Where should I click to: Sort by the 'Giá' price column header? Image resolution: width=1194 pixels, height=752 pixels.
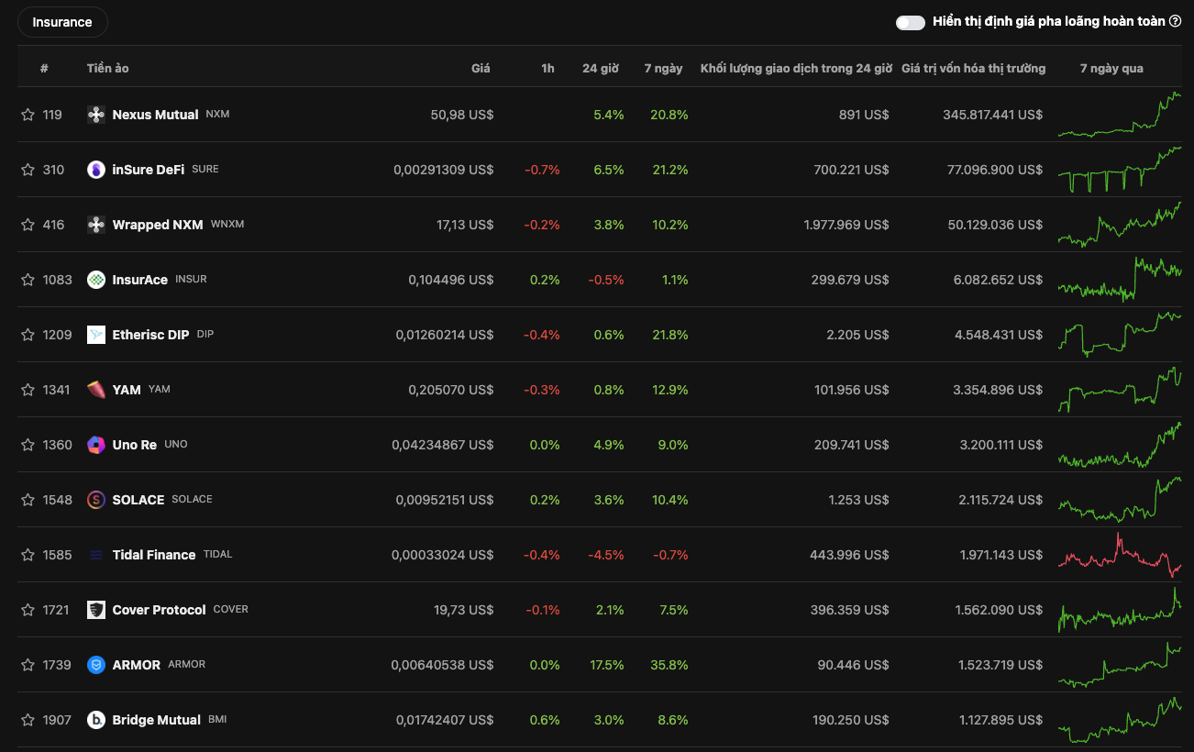coord(481,69)
